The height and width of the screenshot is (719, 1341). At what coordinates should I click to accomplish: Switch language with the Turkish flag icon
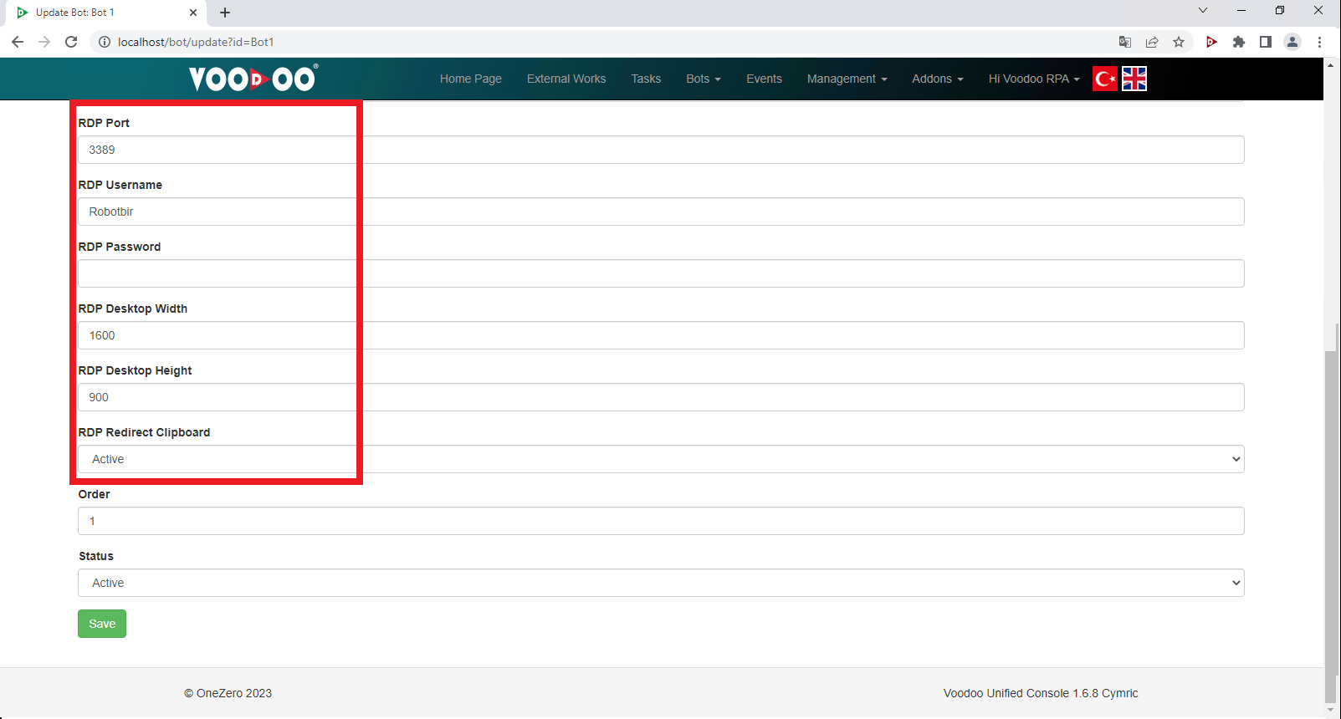1105,79
